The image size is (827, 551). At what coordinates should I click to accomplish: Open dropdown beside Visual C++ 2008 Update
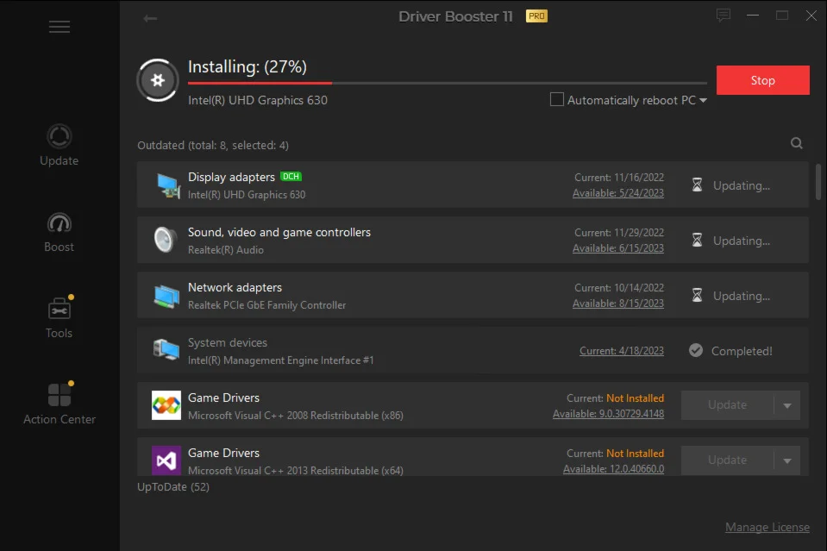coord(786,405)
